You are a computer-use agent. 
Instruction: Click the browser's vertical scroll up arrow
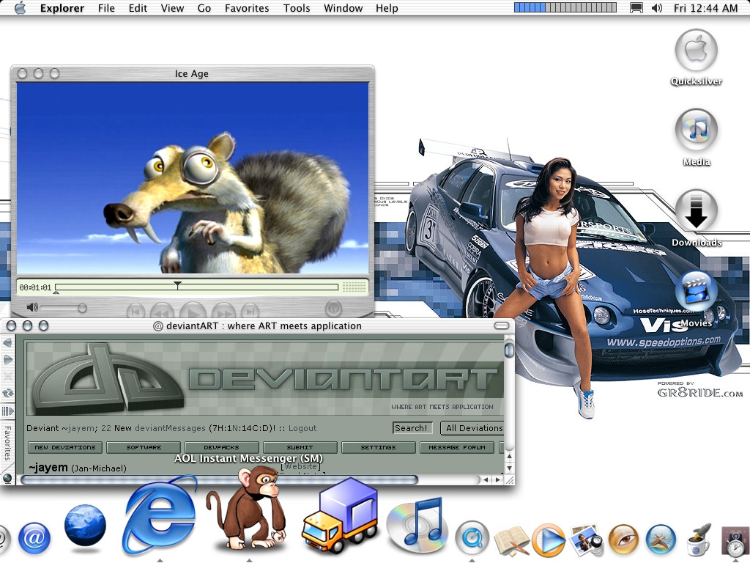510,457
